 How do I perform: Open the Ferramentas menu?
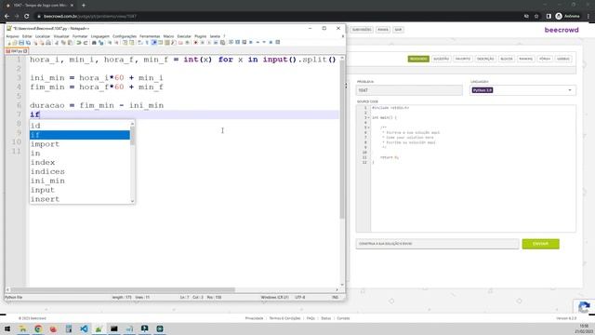click(x=150, y=36)
